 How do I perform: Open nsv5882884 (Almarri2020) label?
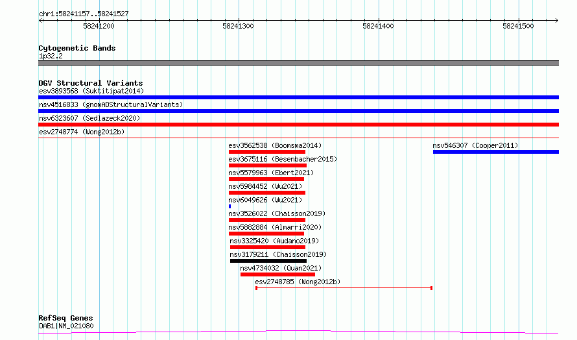[275, 227]
